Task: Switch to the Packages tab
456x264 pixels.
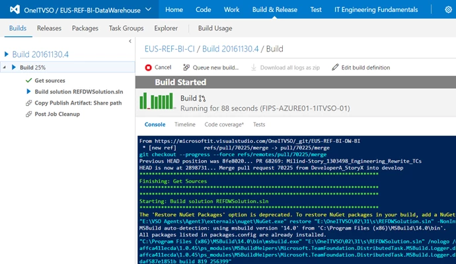Action: pyautogui.click(x=85, y=28)
